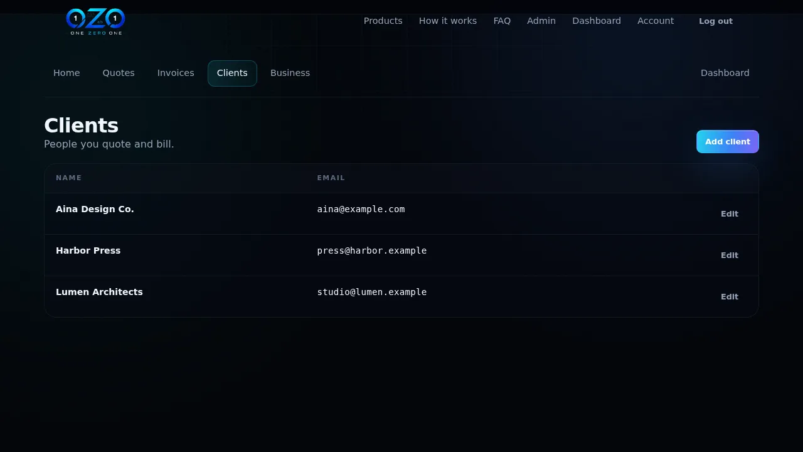Click the One Zero One logo
Image resolution: width=803 pixels, height=452 pixels.
click(x=95, y=21)
